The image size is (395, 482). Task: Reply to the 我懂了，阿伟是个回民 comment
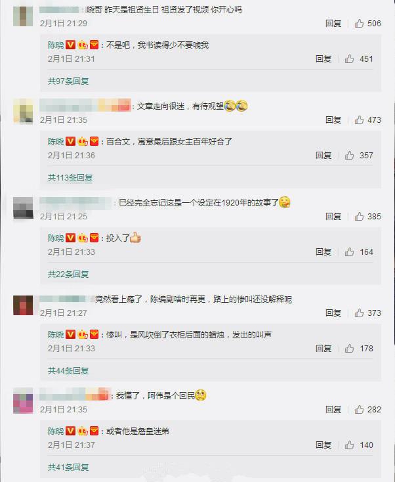coord(333,410)
